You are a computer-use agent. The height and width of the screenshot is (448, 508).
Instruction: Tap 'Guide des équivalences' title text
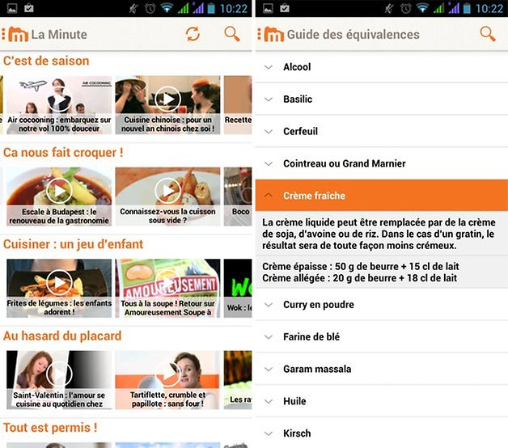[353, 34]
